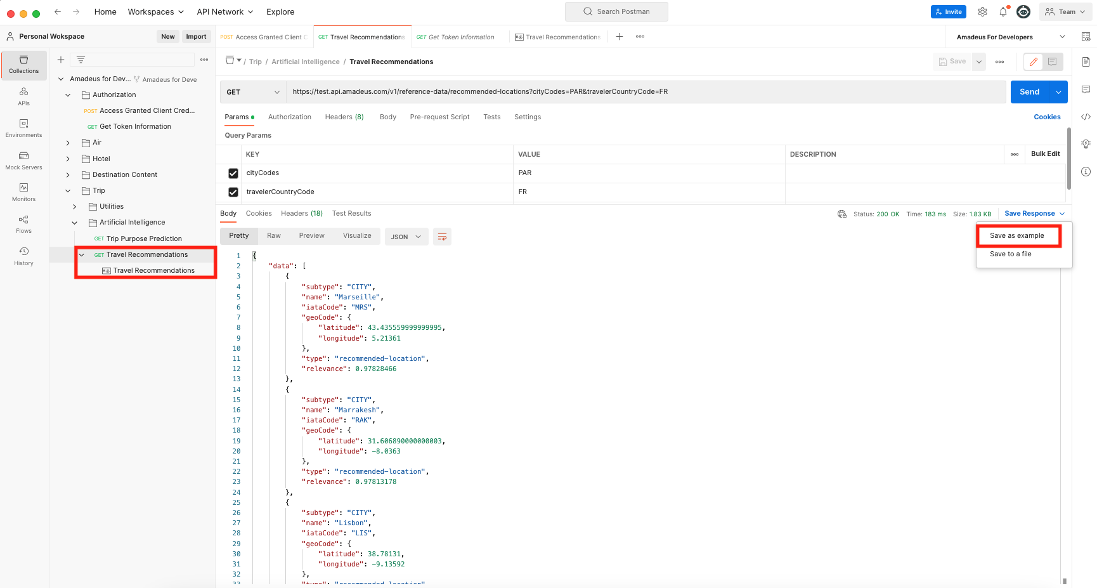Click the request URL field
Viewport: 1097px width, 588px height.
click(x=646, y=92)
